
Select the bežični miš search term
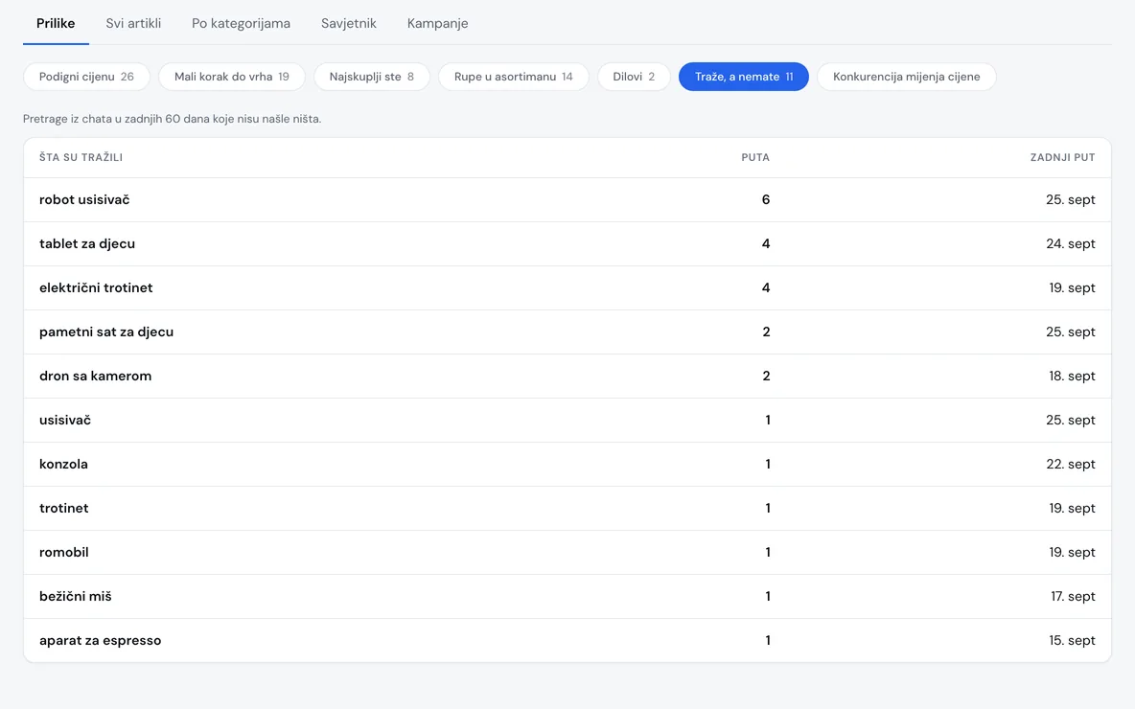coord(76,597)
